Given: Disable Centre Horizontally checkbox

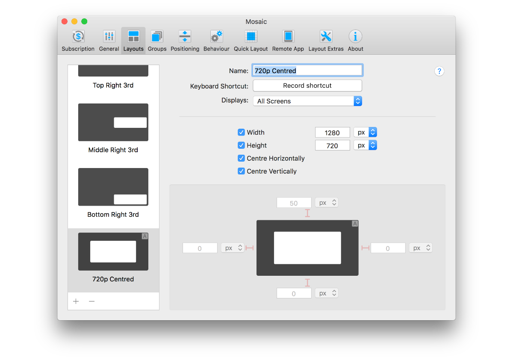Looking at the screenshot, I should (x=241, y=158).
